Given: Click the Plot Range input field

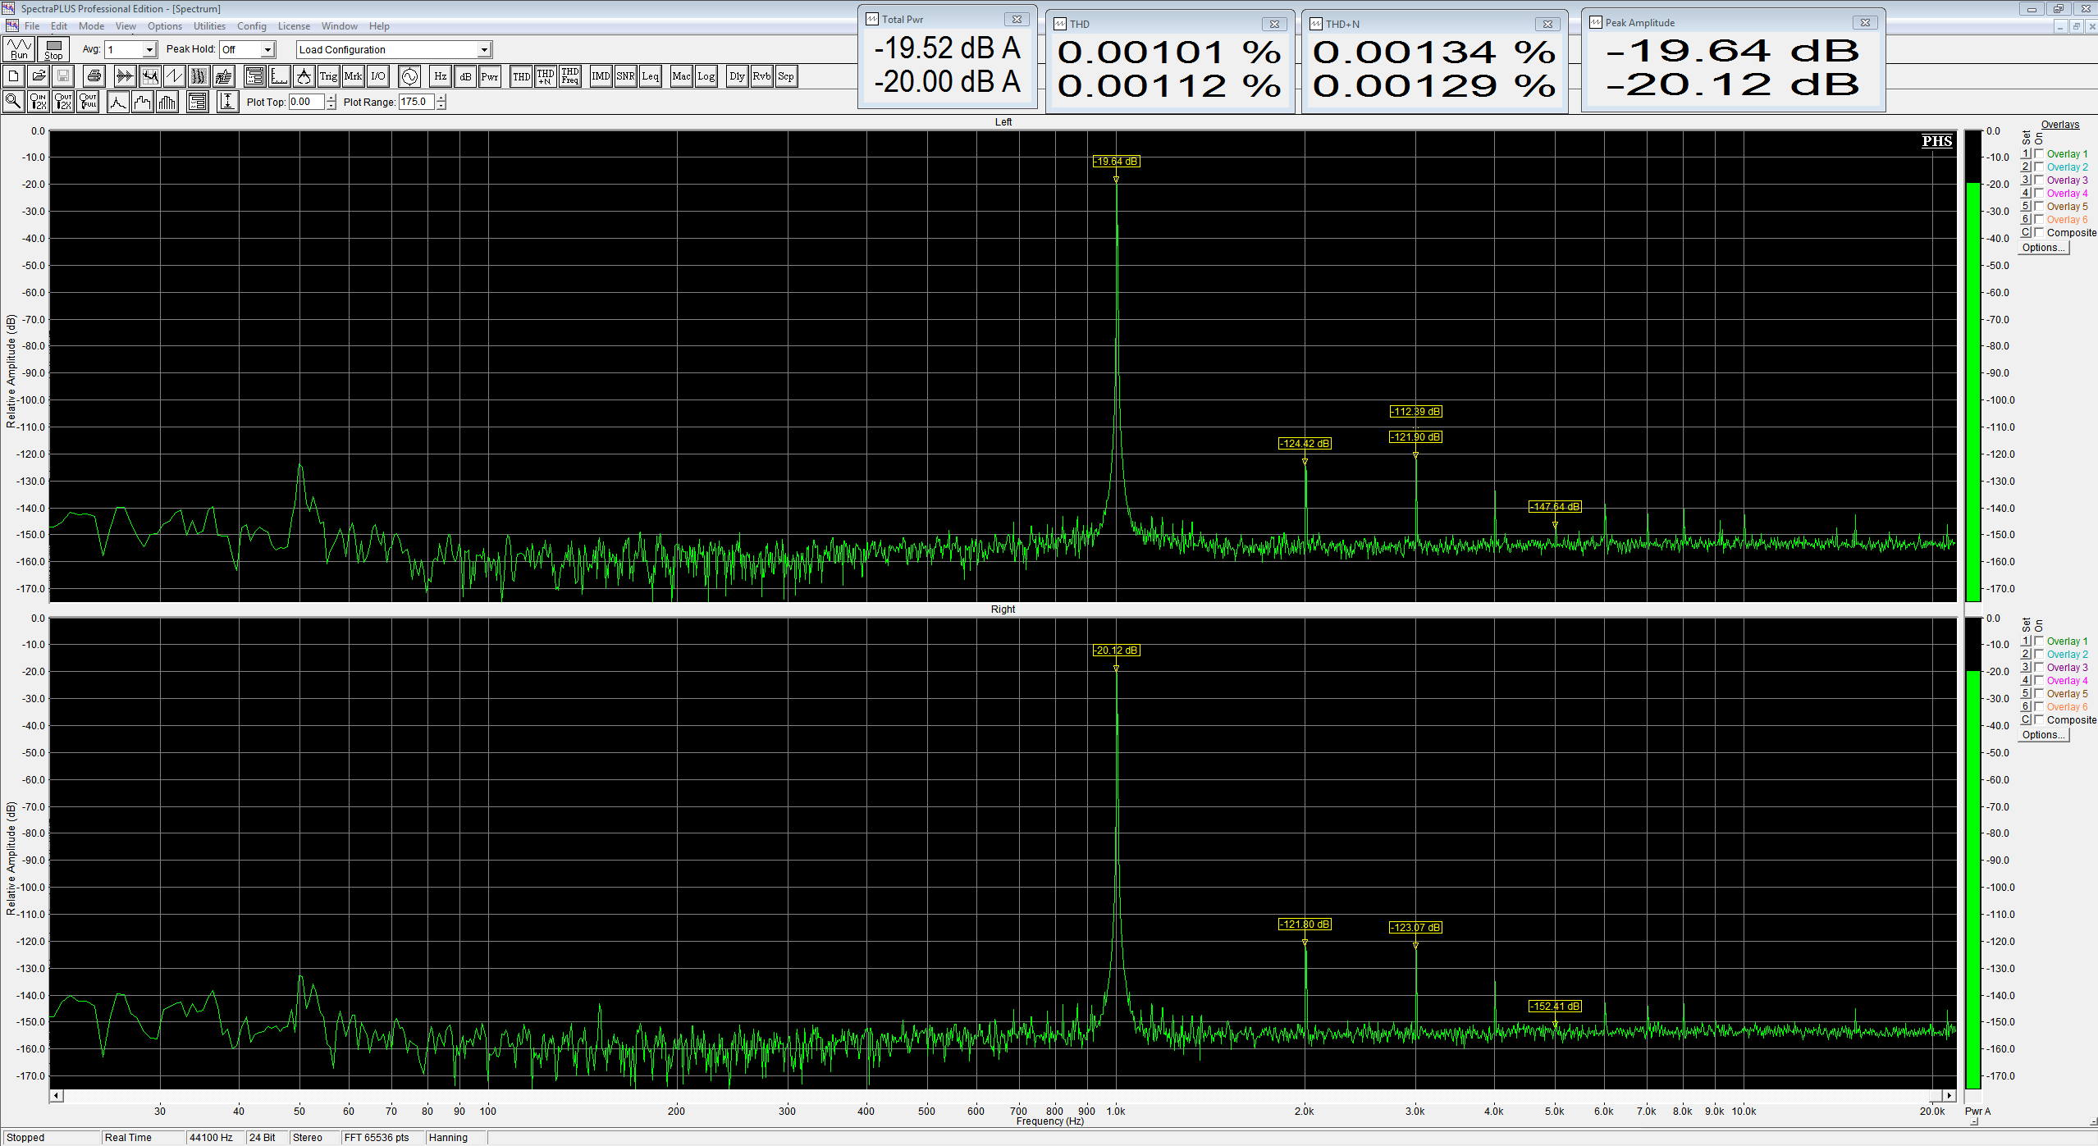Looking at the screenshot, I should [417, 102].
